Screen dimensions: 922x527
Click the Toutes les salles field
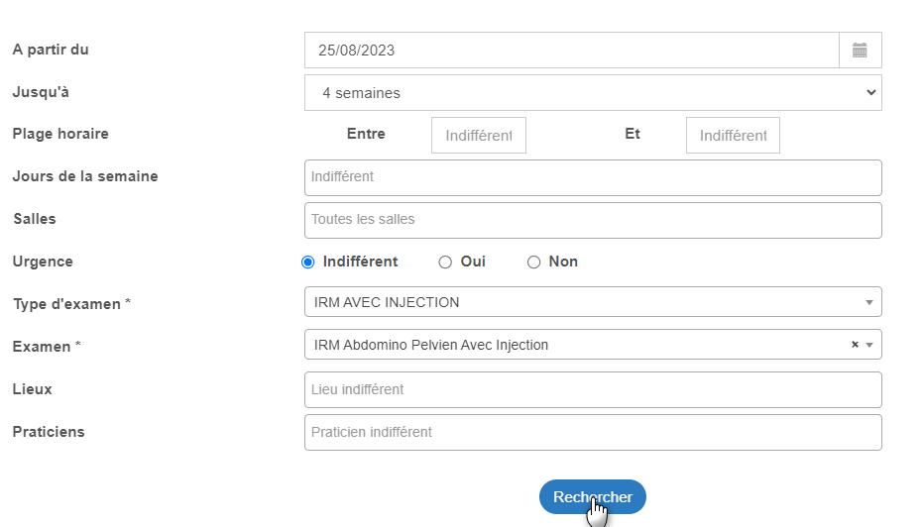pos(593,220)
